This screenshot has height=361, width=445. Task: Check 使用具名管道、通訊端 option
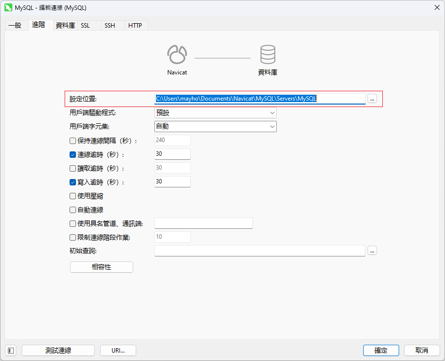(73, 223)
